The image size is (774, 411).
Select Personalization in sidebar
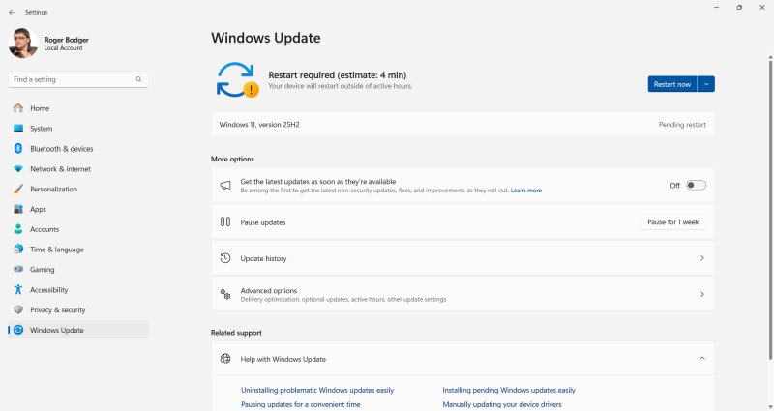(54, 189)
